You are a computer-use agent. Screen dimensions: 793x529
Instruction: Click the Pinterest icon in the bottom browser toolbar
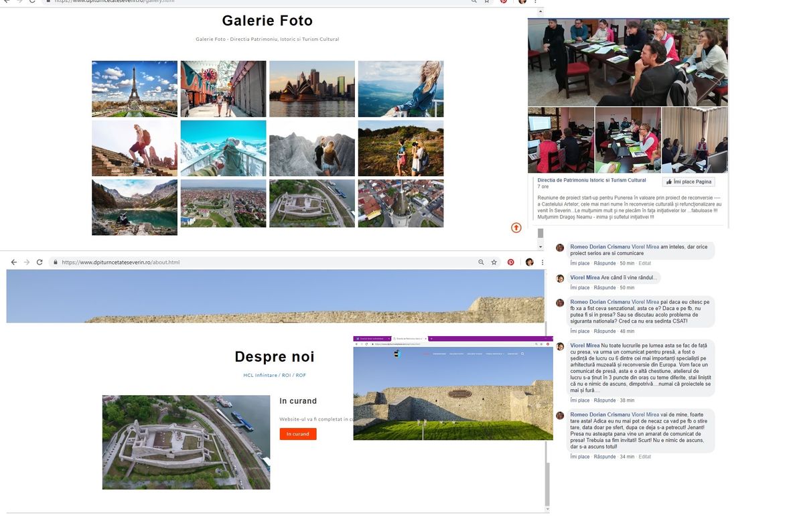click(x=511, y=262)
